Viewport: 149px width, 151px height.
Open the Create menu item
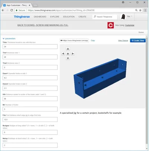[82, 17]
